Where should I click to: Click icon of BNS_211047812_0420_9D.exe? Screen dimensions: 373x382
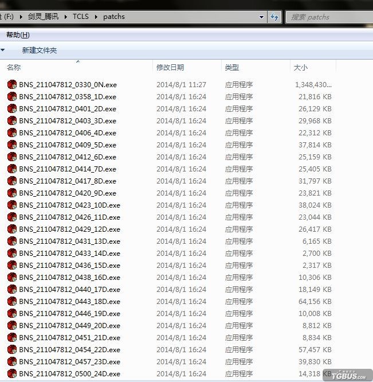pyautogui.click(x=12, y=193)
